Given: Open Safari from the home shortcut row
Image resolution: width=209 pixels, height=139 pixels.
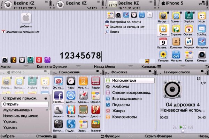Looking at the screenshot, I should pos(126,15).
